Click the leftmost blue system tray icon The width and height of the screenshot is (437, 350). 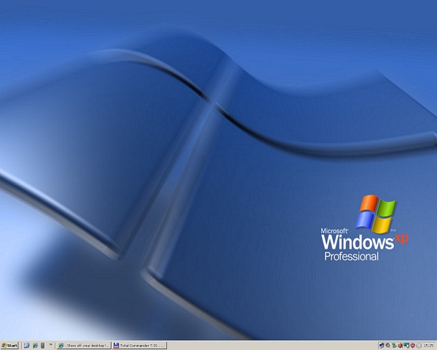pos(382,345)
